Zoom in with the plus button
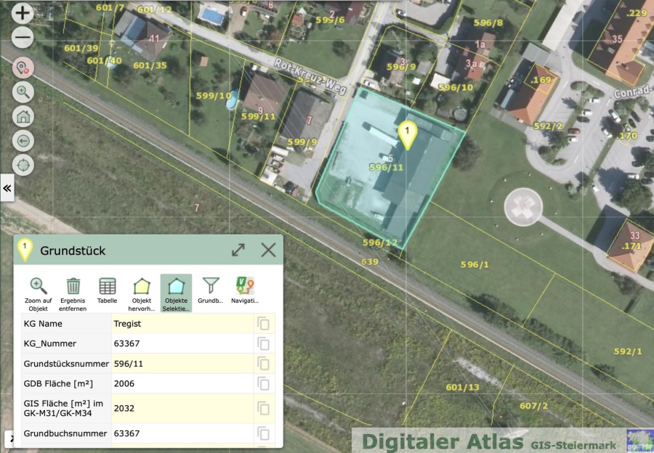Viewport: 654px width, 453px height. [x=23, y=13]
